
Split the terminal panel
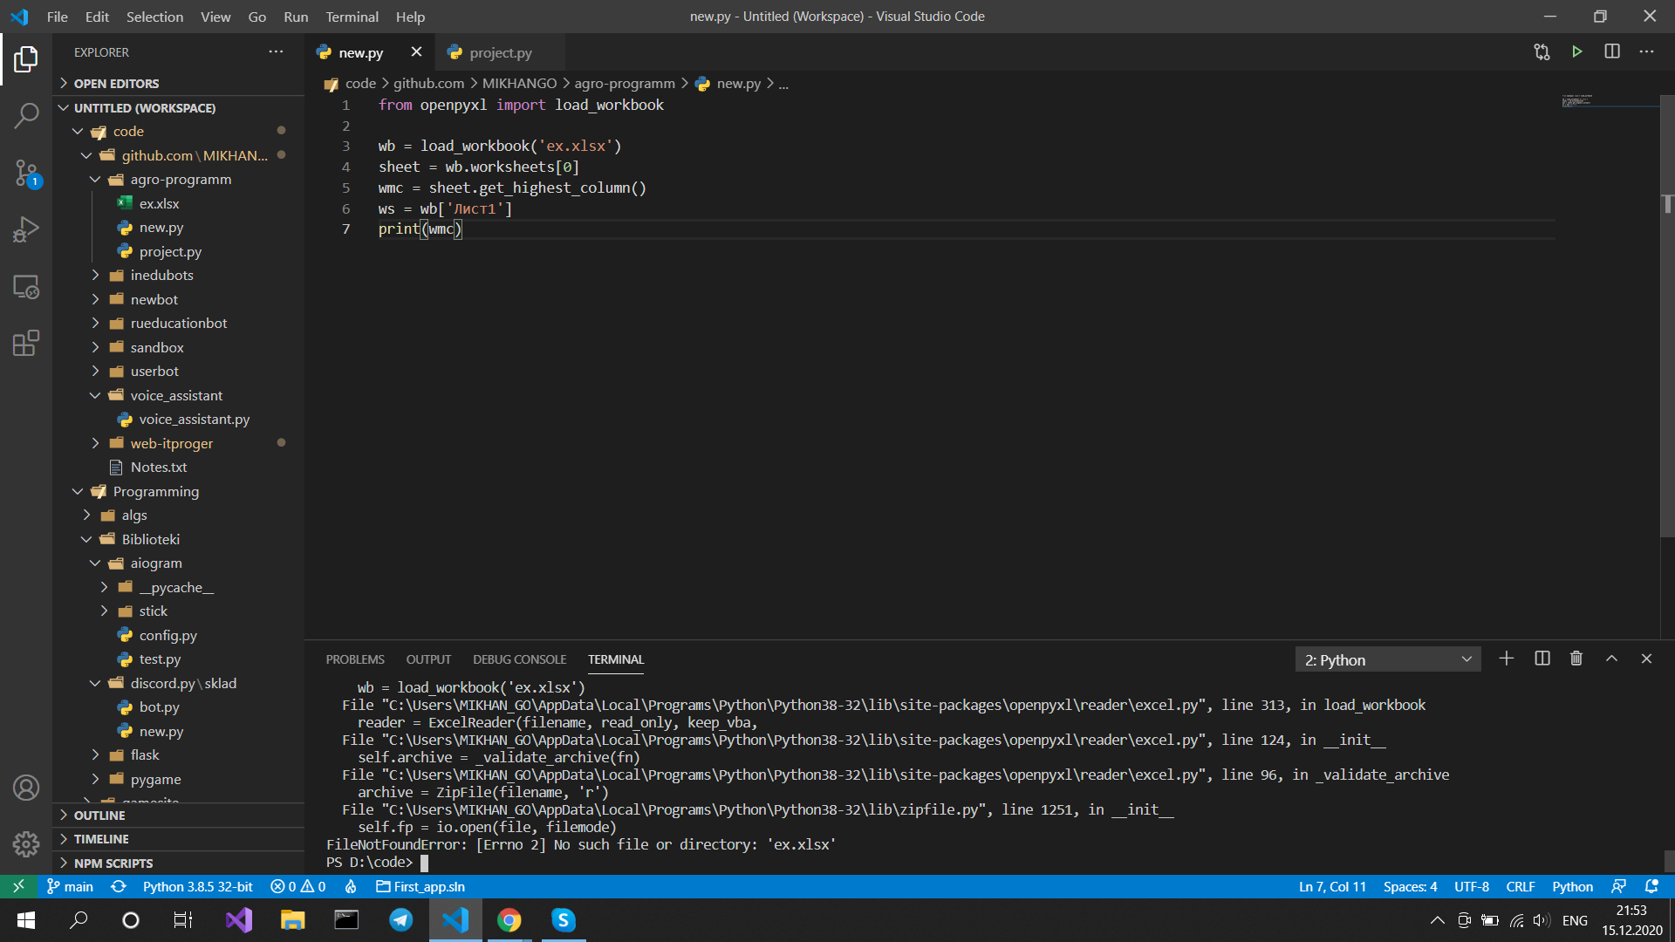1542,659
